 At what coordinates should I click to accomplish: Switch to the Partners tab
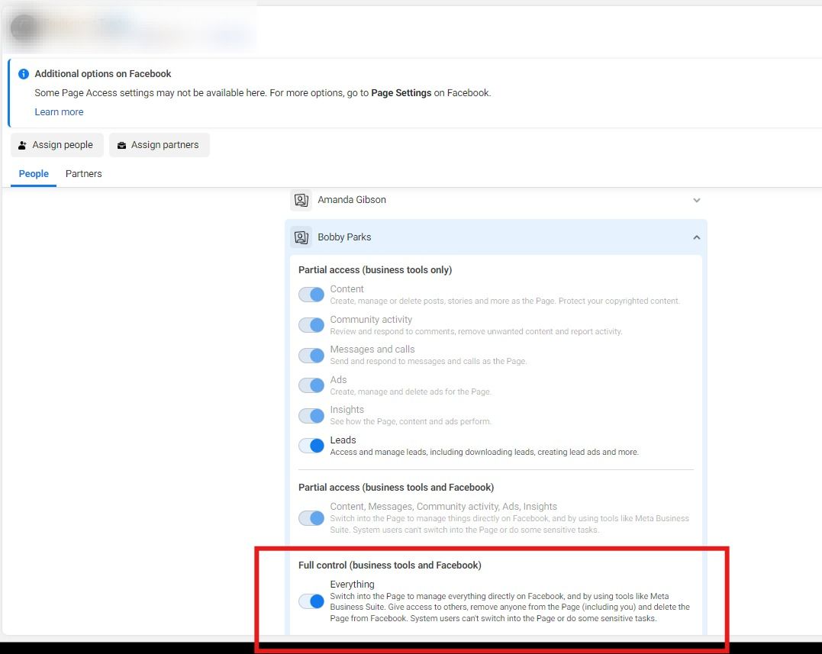83,174
